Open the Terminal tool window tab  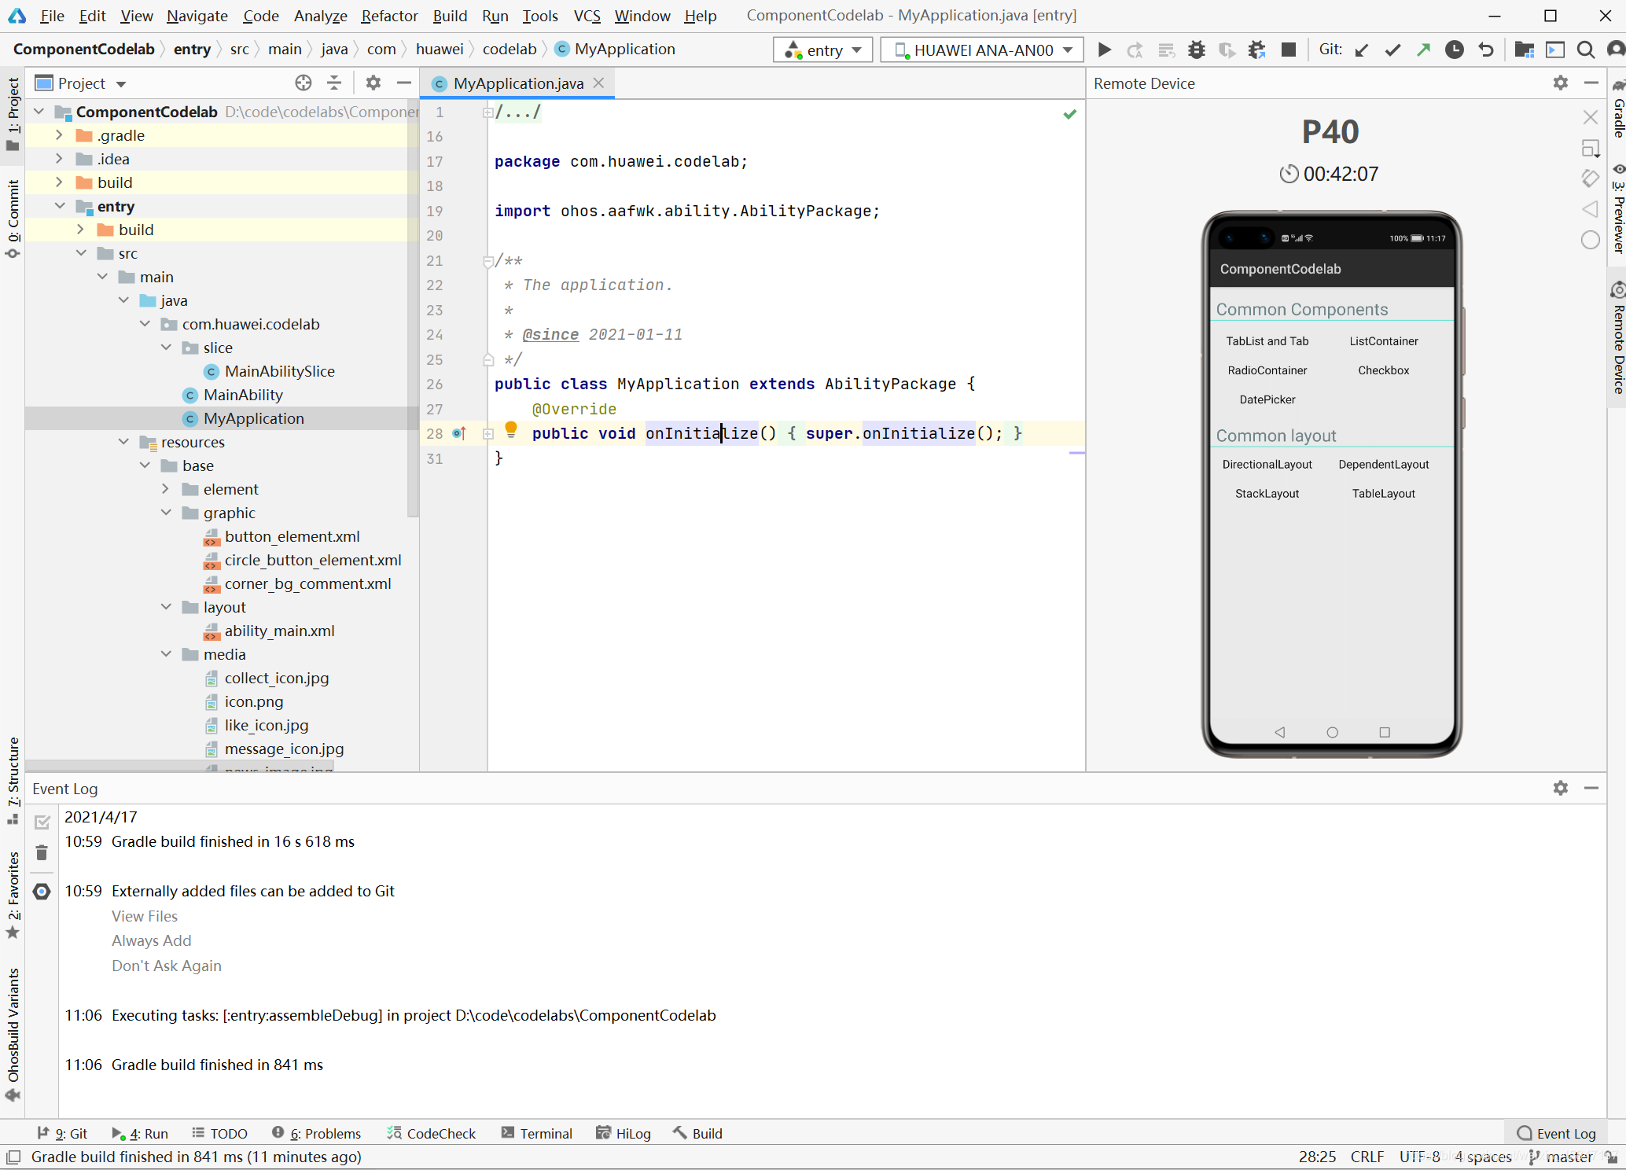[x=537, y=1133]
